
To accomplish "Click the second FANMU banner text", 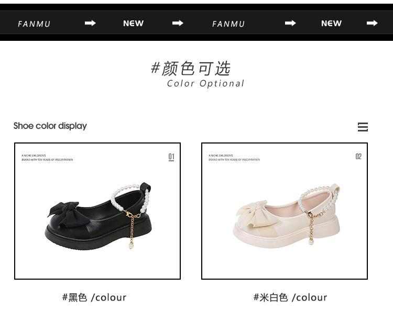I will pos(228,24).
